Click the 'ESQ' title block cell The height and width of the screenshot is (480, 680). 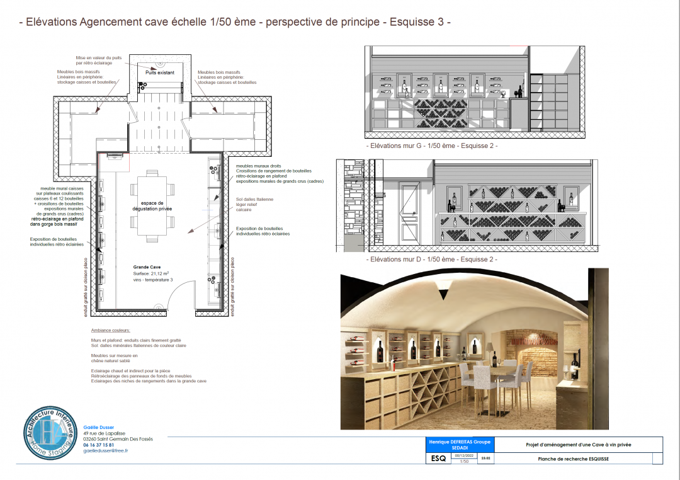coord(438,459)
